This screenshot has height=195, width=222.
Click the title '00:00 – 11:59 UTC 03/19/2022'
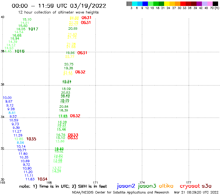click(x=59, y=6)
